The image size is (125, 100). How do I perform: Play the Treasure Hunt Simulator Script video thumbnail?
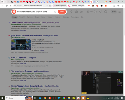click(21, 44)
